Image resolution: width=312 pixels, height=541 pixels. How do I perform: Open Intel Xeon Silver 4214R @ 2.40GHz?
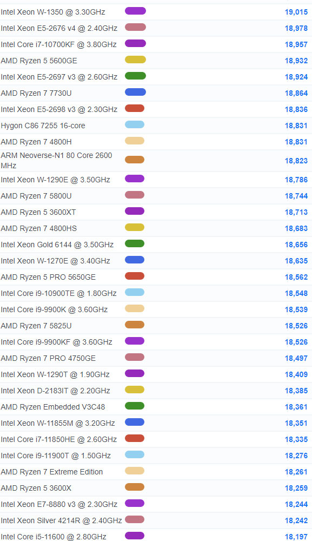[x=61, y=520]
